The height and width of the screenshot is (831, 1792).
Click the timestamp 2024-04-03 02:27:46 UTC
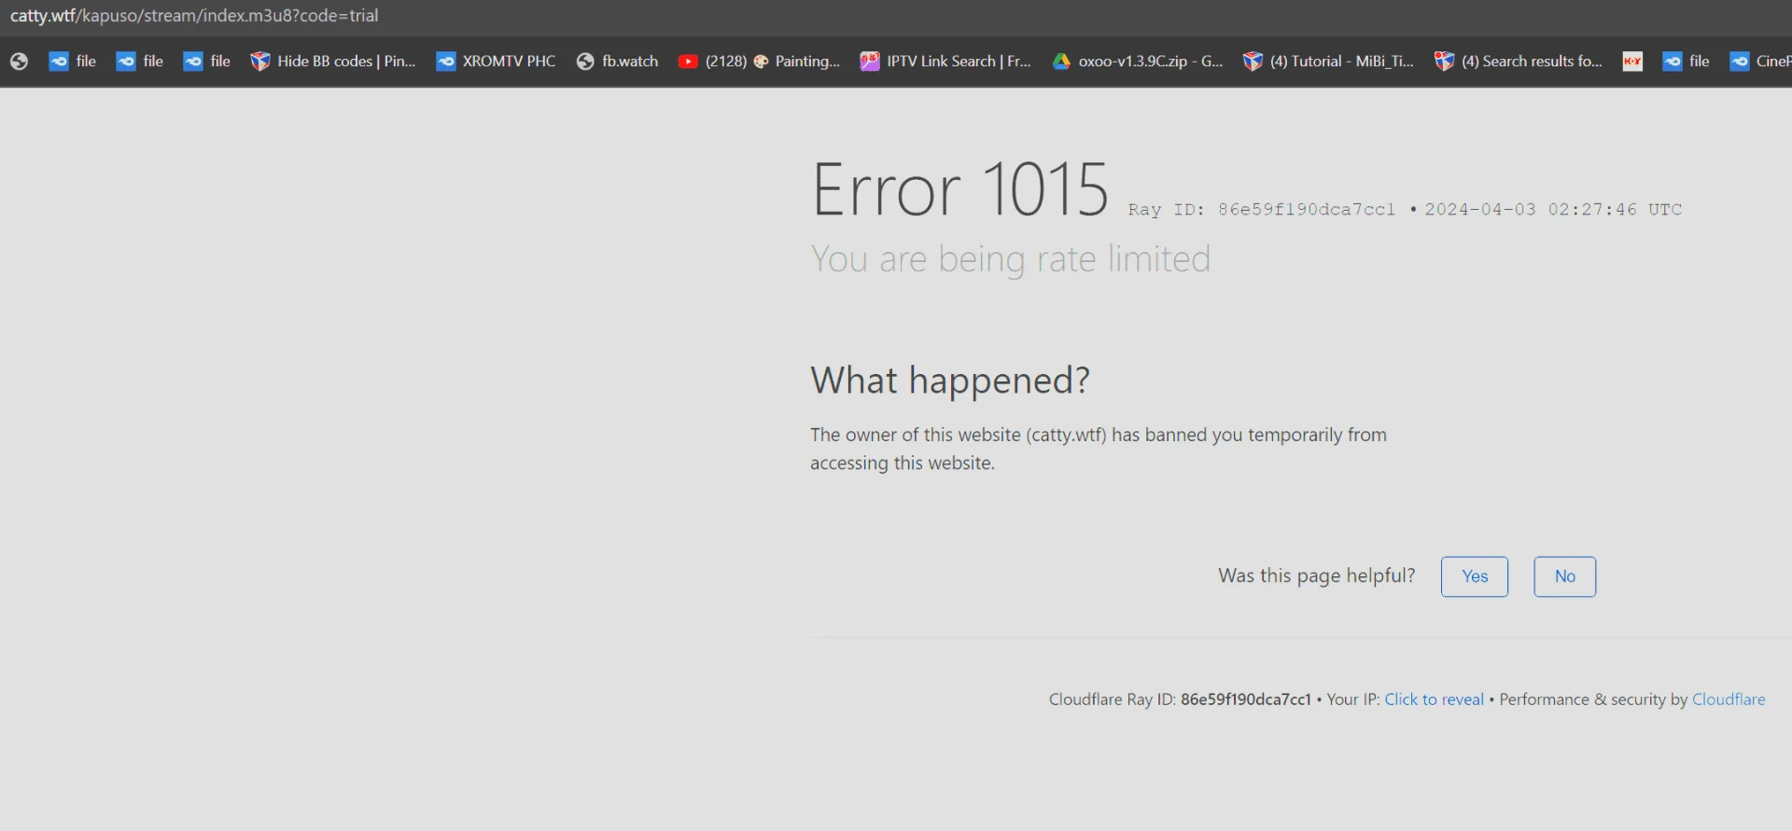[1553, 210]
